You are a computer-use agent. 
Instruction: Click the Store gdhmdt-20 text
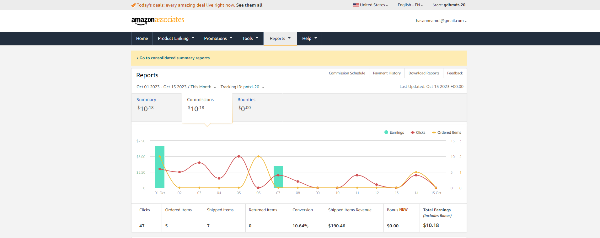click(449, 5)
